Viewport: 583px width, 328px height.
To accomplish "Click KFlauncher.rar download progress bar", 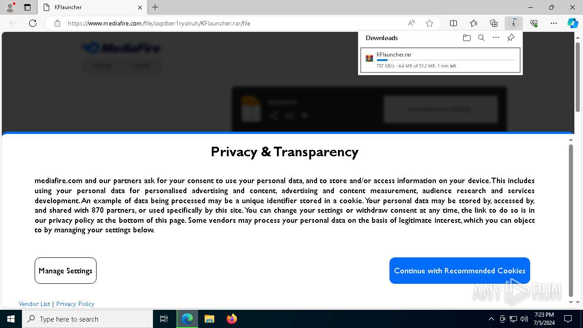I will 446,60.
